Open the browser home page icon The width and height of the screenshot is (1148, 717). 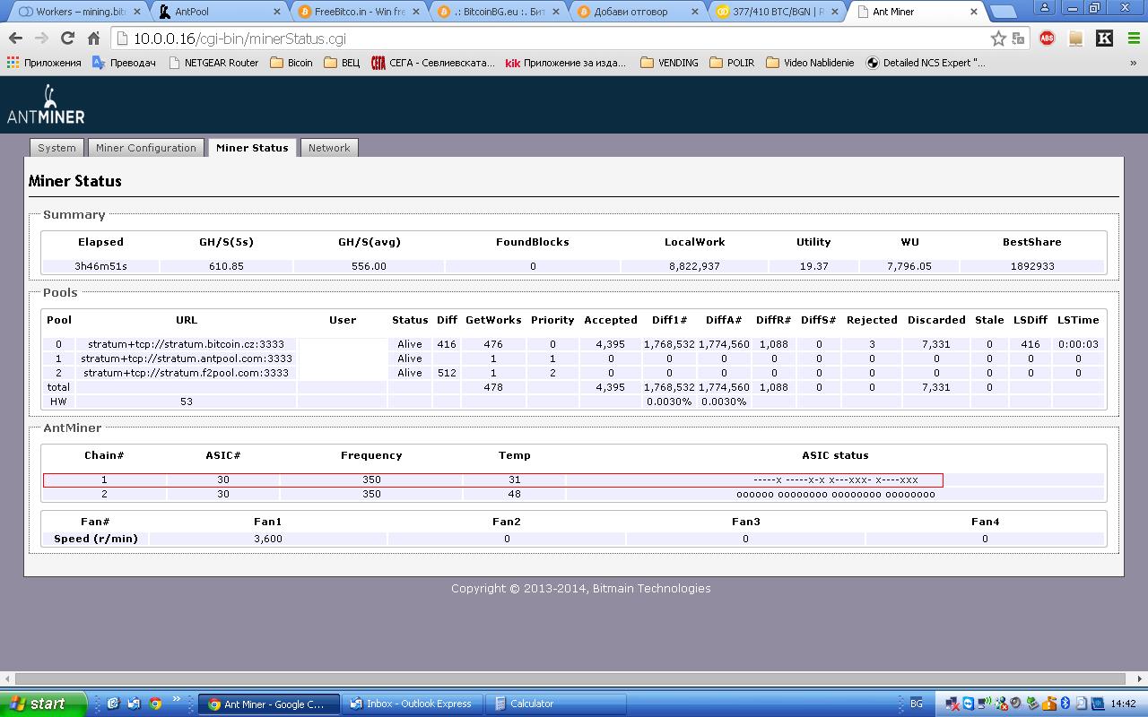tap(93, 39)
